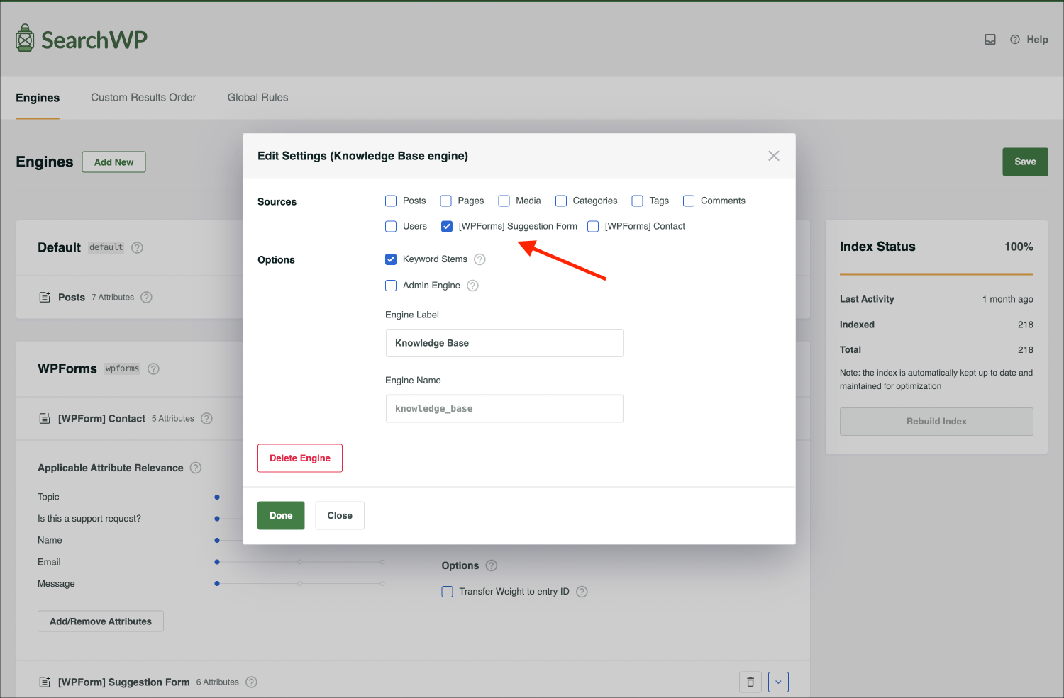Click help icon beside Admin Engine

[x=472, y=286]
